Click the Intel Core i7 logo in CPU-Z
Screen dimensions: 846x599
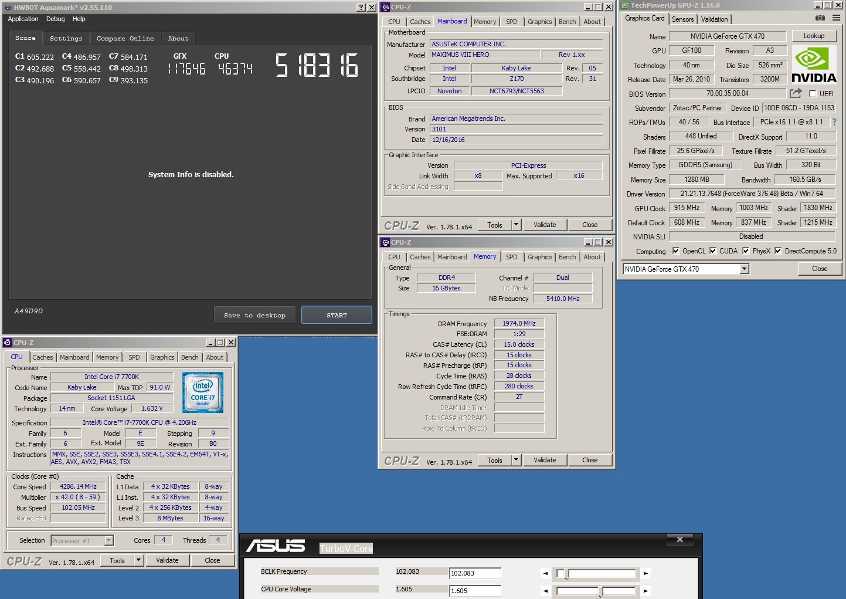pyautogui.click(x=202, y=392)
